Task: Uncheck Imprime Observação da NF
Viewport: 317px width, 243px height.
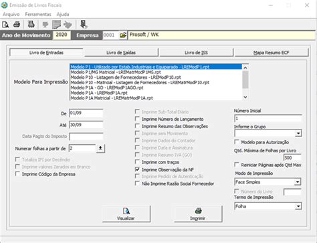Action: [137, 170]
